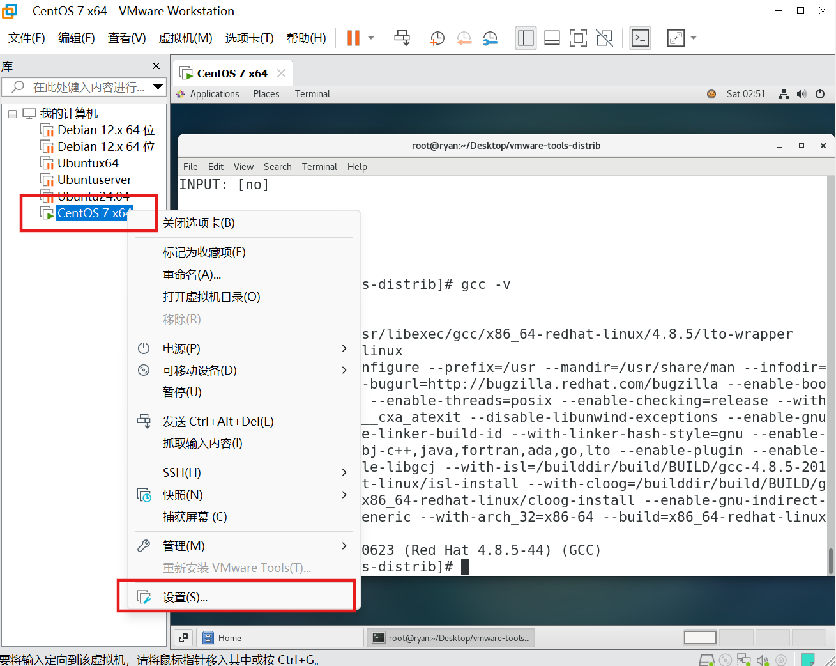
Task: Select 抓取输入内容(I) in the context menu
Action: pyautogui.click(x=244, y=444)
